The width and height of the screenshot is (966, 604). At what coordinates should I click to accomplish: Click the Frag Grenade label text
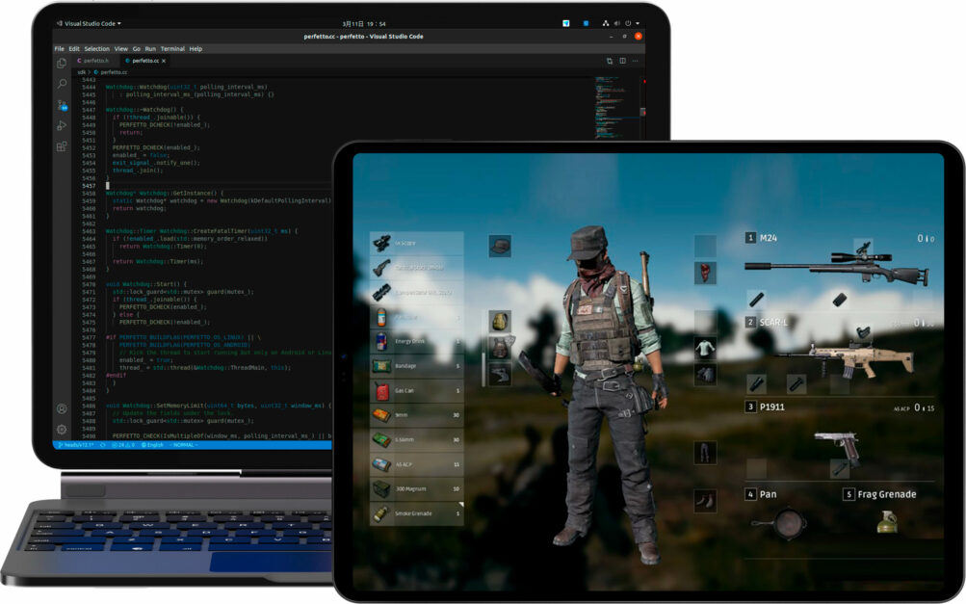887,494
